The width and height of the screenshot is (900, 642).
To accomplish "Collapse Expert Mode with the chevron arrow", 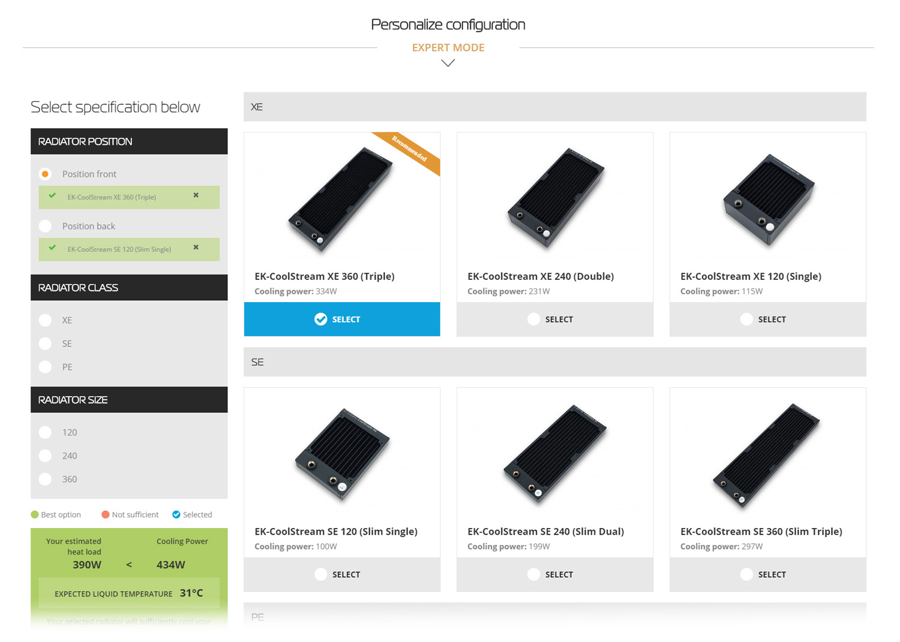I will coord(448,63).
